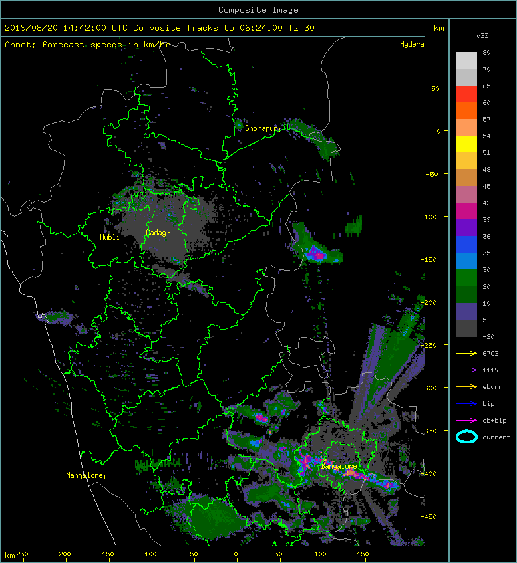517x563 pixels.
Task: Select the '2019/08/20 14:42:00 UTC' timestamp text
Action: pos(66,28)
